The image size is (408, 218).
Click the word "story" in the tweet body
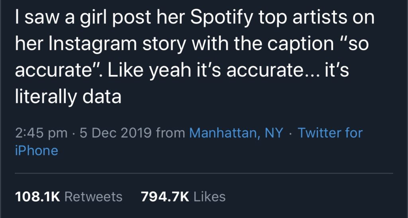tap(164, 44)
